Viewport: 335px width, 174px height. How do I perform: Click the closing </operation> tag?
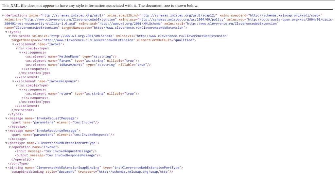point(23,160)
